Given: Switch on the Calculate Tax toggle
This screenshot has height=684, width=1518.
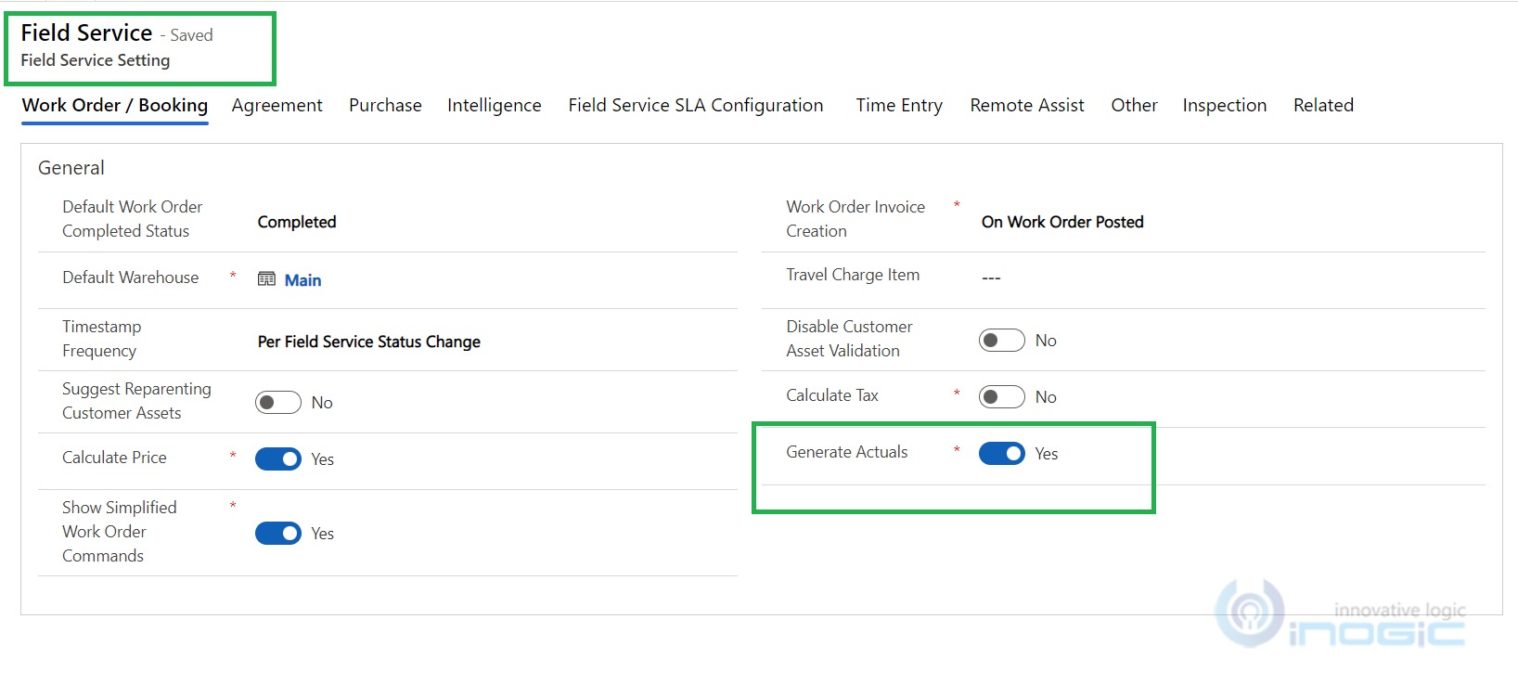Looking at the screenshot, I should 1002,397.
